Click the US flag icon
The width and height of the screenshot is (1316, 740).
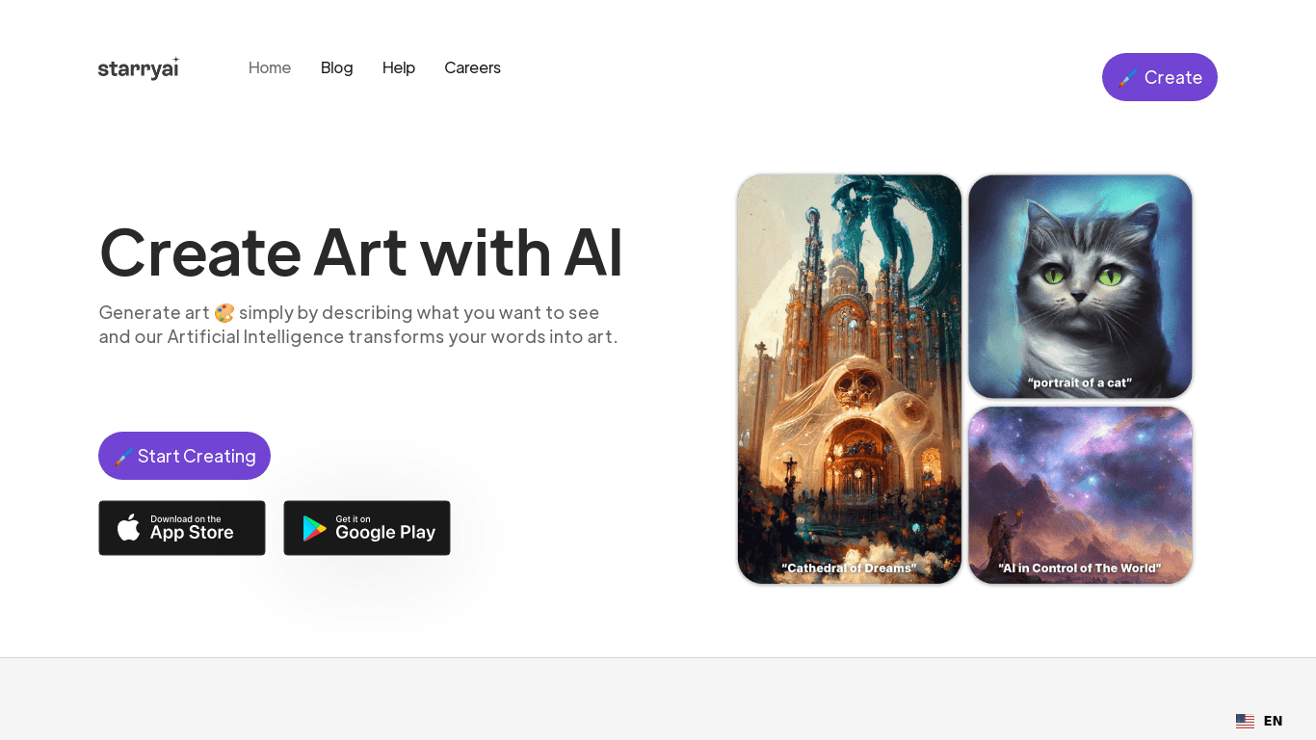[1245, 721]
